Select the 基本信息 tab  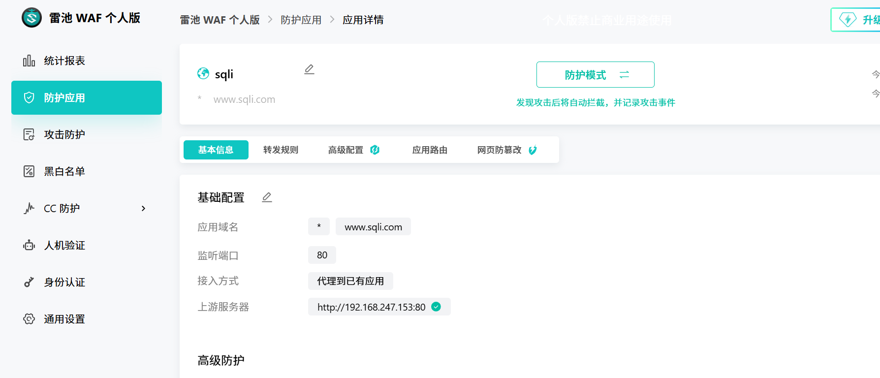[x=216, y=150]
